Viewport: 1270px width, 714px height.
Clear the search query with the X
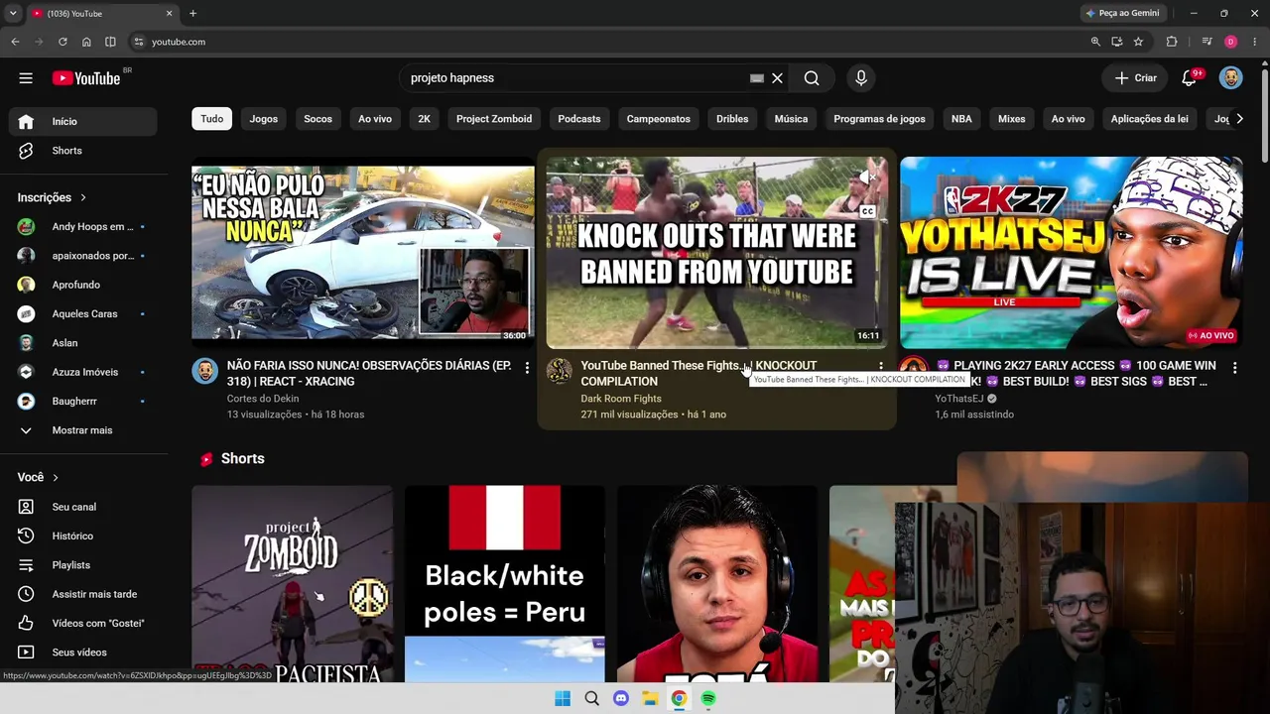pos(778,78)
